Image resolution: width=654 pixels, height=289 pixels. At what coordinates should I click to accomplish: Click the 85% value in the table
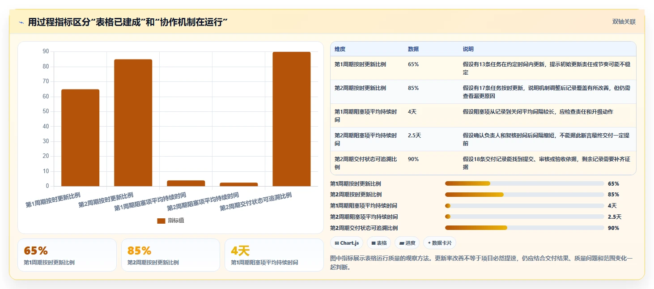click(413, 88)
